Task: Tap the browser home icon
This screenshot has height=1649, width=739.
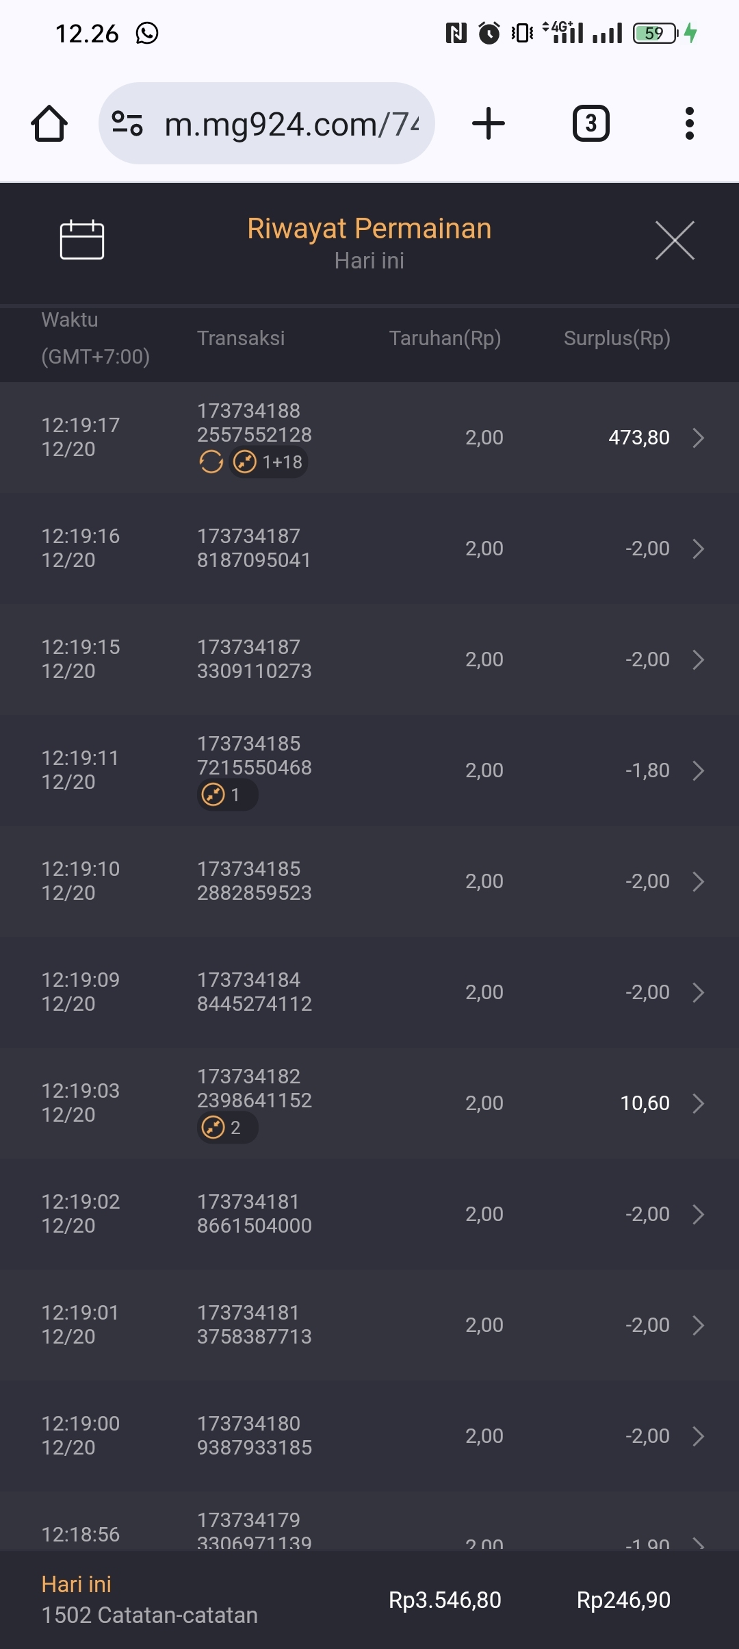Action: 49,124
